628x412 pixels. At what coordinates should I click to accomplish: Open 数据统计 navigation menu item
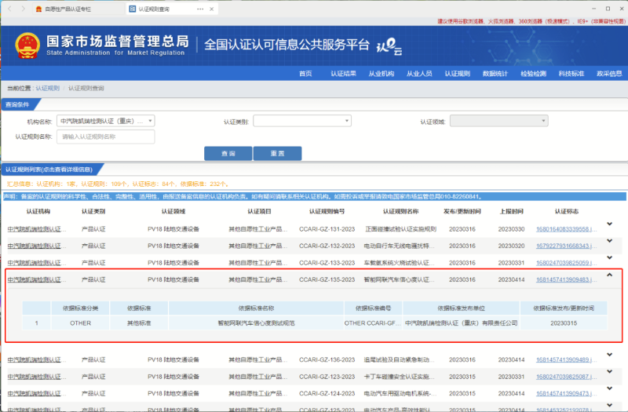pos(495,74)
